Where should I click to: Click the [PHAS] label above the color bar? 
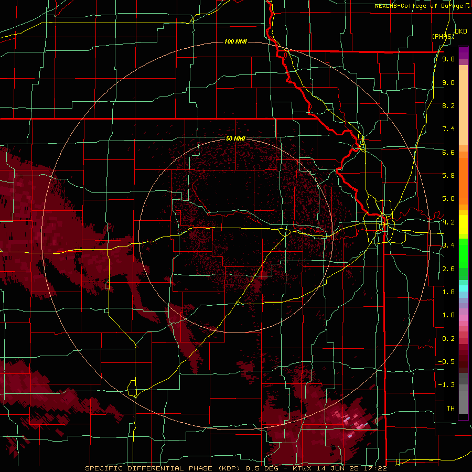[443, 36]
